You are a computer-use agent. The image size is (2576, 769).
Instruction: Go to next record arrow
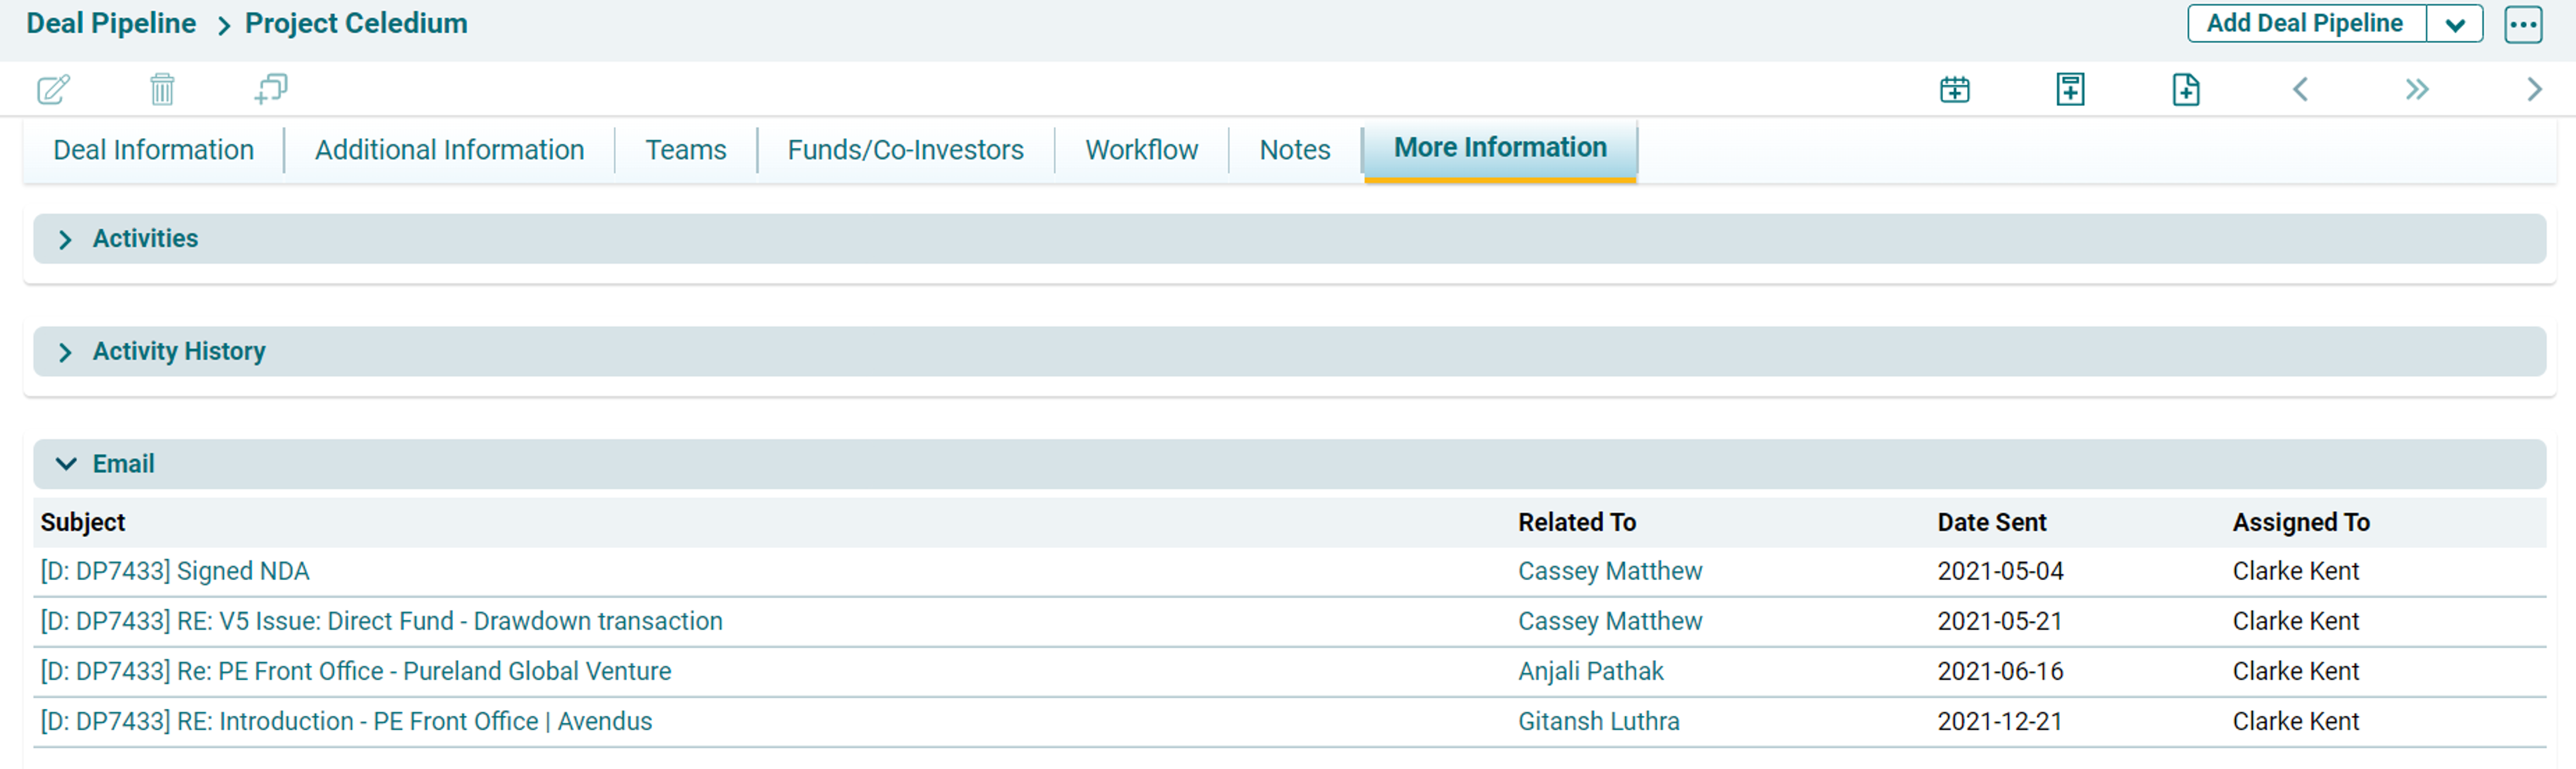[x=2533, y=90]
